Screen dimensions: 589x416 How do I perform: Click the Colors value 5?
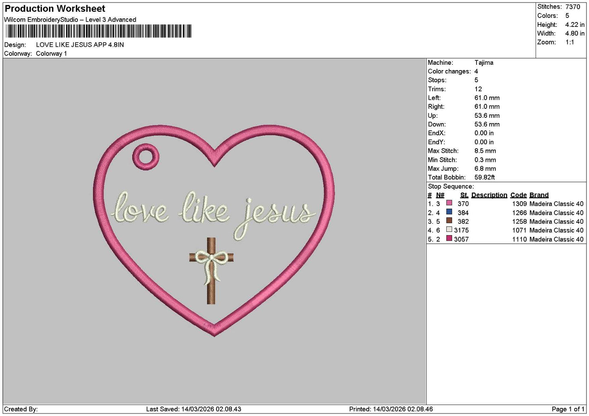[567, 16]
